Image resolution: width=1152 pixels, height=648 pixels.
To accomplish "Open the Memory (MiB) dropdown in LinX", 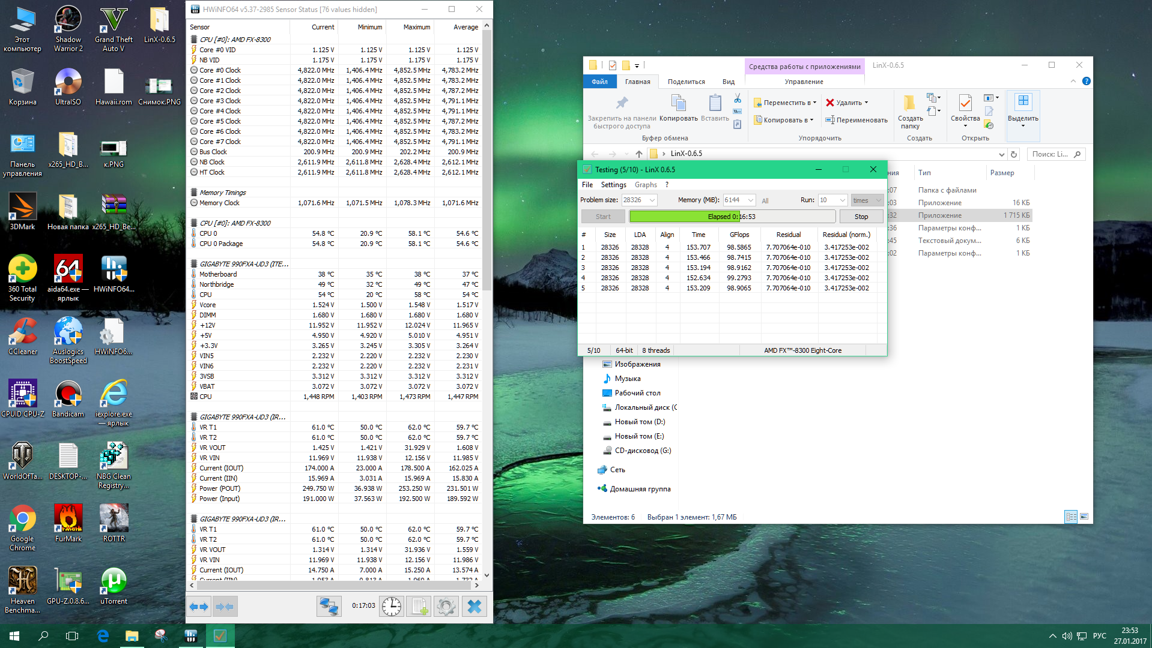I will point(751,200).
